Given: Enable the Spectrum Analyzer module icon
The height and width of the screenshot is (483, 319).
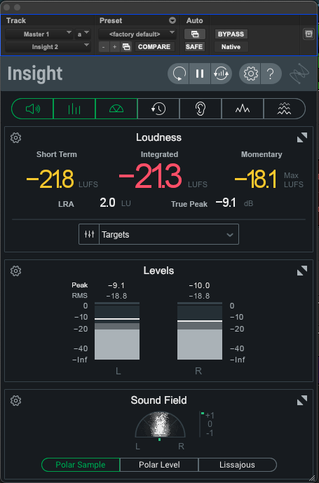Looking at the screenshot, I should coord(243,109).
